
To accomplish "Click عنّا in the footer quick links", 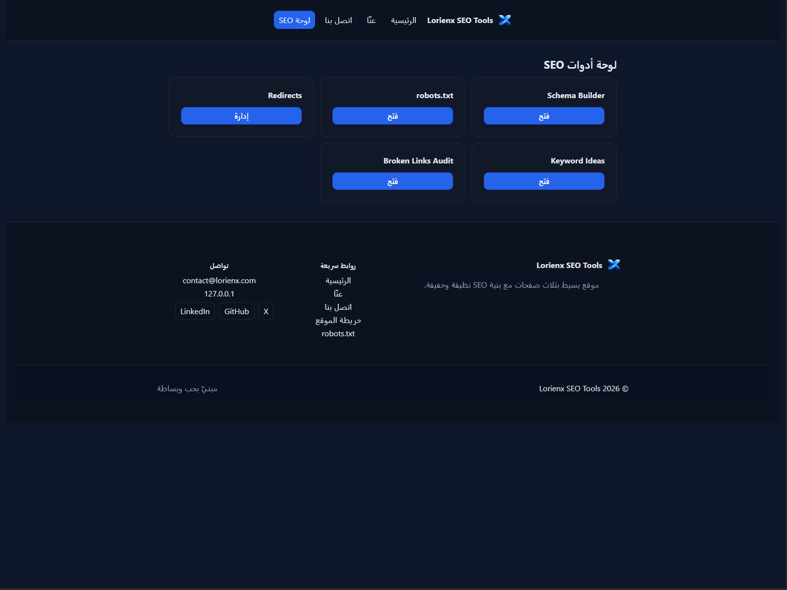I will coord(338,293).
